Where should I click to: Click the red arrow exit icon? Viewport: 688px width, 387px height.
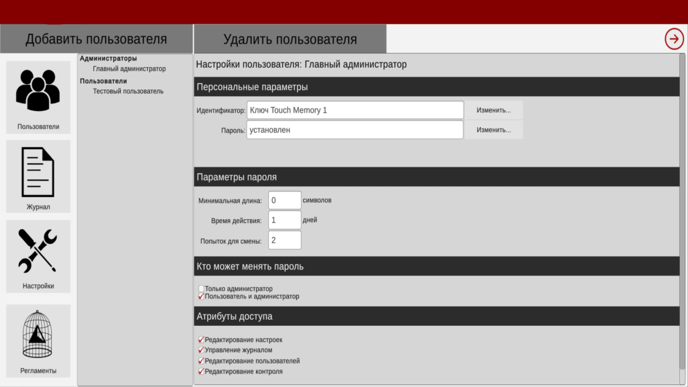point(674,39)
